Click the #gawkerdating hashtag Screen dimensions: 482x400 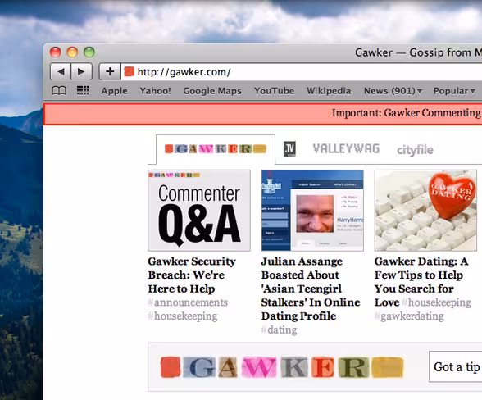click(409, 316)
